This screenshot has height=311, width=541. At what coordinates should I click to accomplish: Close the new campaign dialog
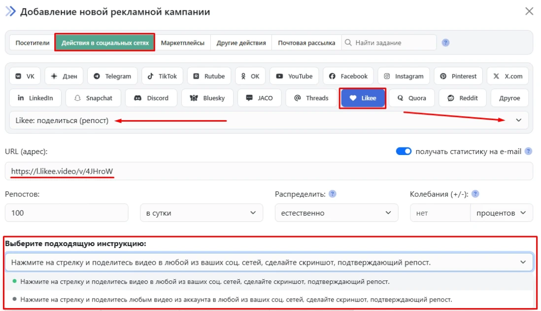pos(529,11)
